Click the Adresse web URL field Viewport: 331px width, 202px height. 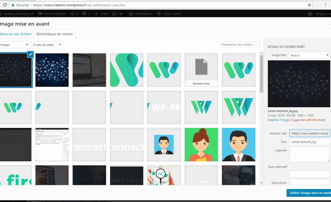pyautogui.click(x=310, y=133)
